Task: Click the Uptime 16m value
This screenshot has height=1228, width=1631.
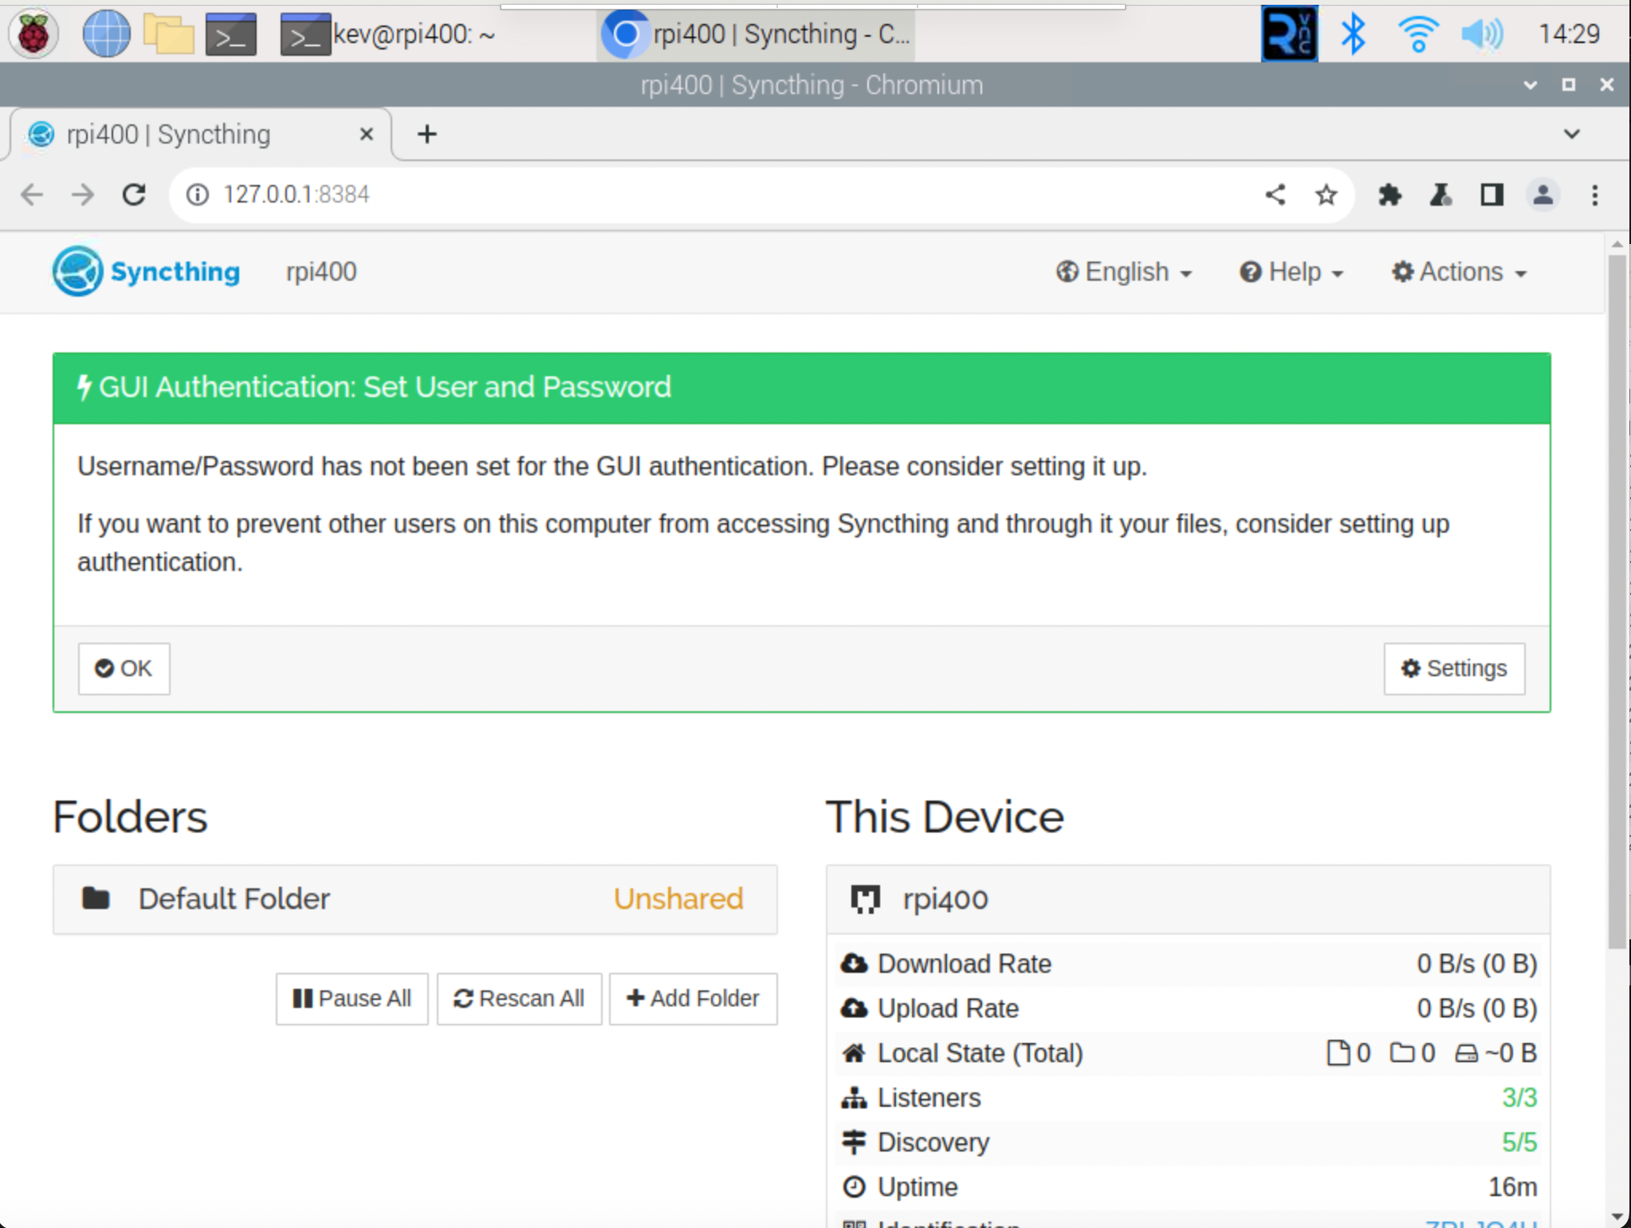Action: [1512, 1187]
